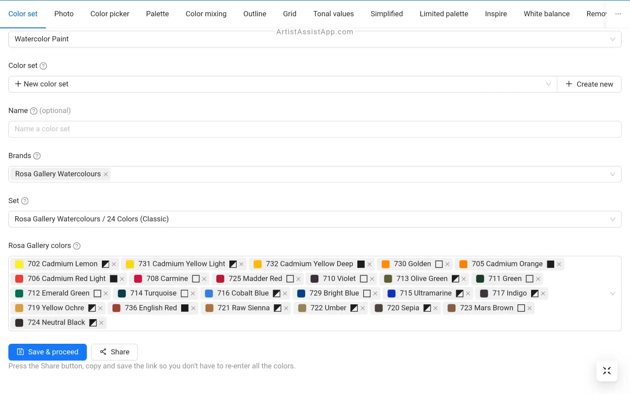The image size is (630, 394).
Task: Remove 712 Emerald Green tag
Action: click(105, 294)
